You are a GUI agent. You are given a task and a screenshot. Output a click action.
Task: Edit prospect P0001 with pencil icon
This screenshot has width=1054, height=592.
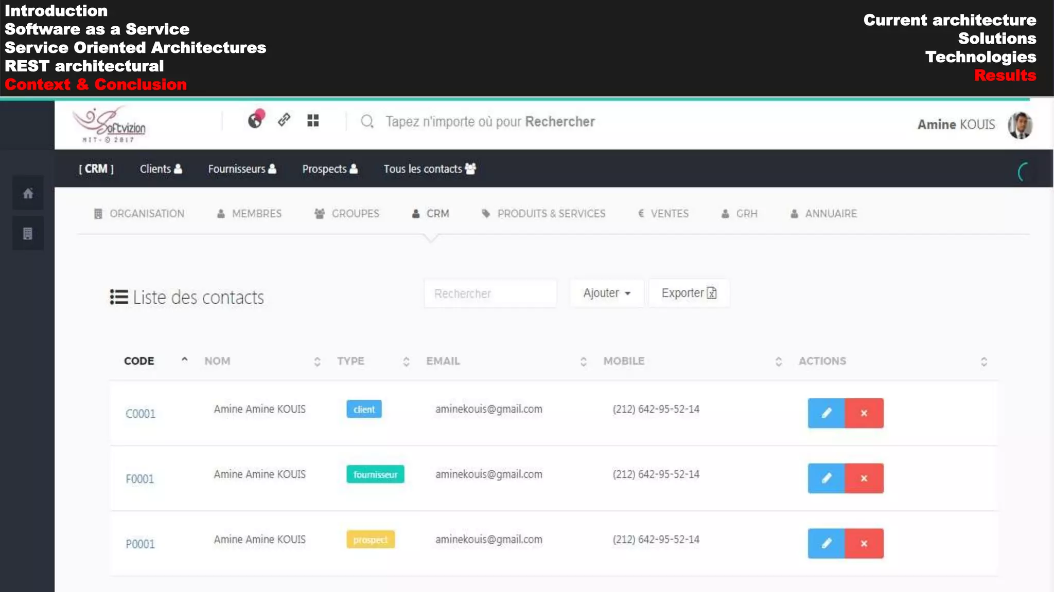pyautogui.click(x=826, y=544)
